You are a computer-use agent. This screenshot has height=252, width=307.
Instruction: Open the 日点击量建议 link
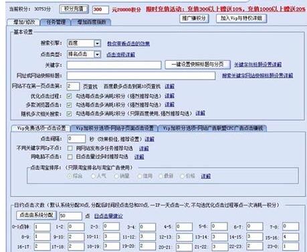pos(108,216)
